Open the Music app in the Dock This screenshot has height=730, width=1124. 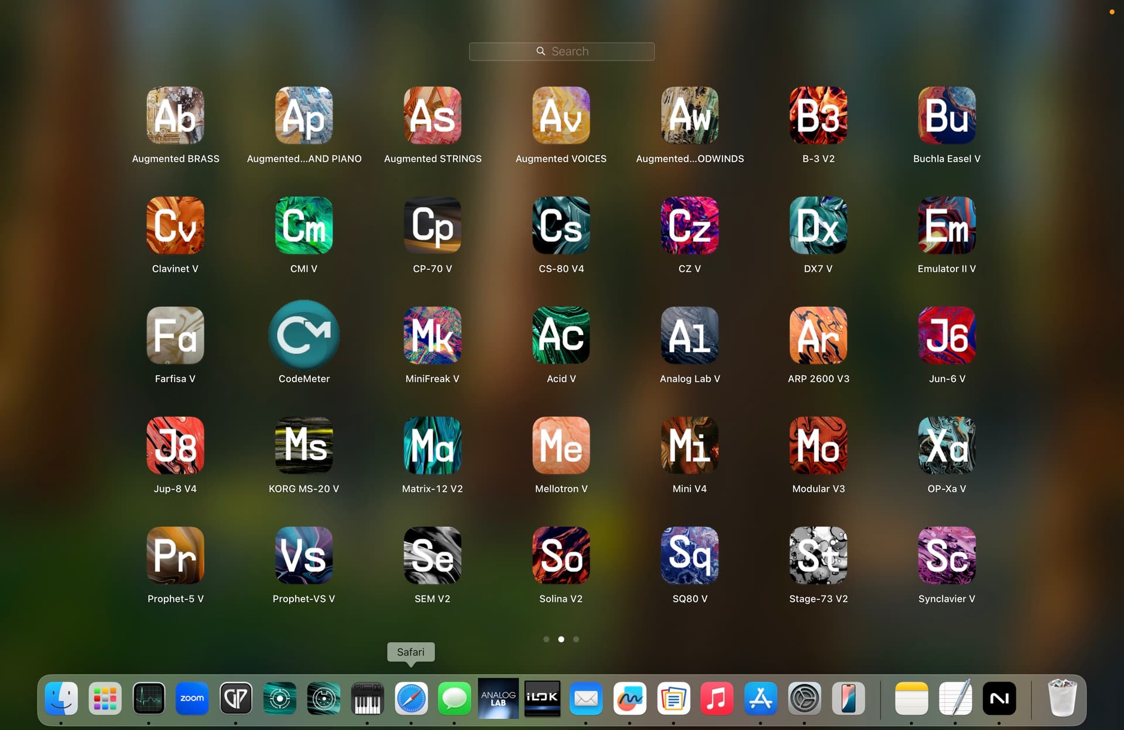[717, 698]
